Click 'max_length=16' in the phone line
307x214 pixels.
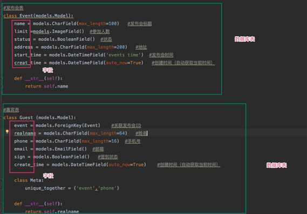click(x=99, y=141)
